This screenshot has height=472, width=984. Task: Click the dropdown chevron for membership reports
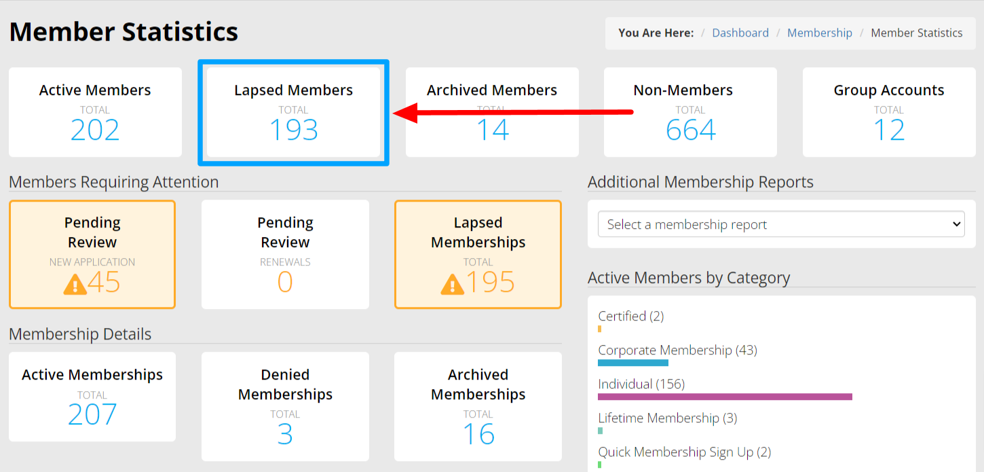[955, 224]
